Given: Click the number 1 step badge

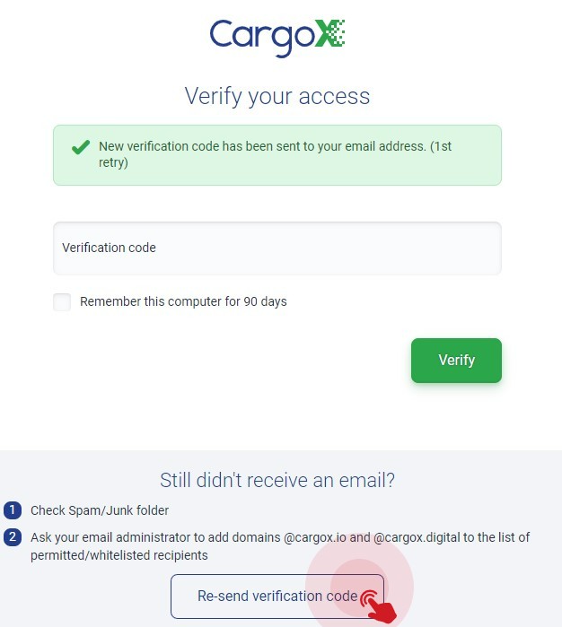Looking at the screenshot, I should (x=13, y=510).
